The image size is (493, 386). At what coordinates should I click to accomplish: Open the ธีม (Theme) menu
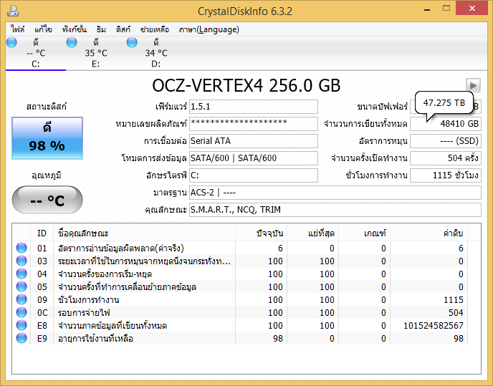click(101, 29)
